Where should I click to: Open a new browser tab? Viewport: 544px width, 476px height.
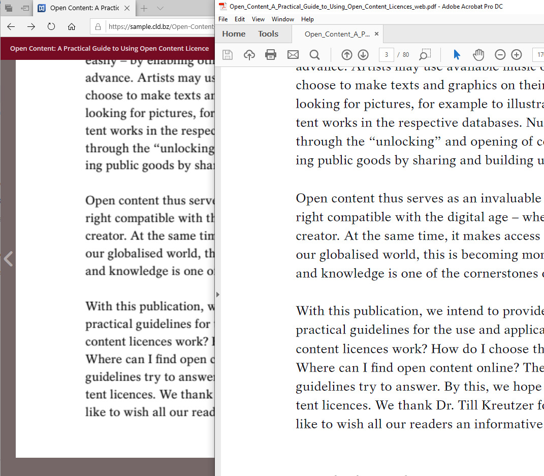pyautogui.click(x=144, y=8)
